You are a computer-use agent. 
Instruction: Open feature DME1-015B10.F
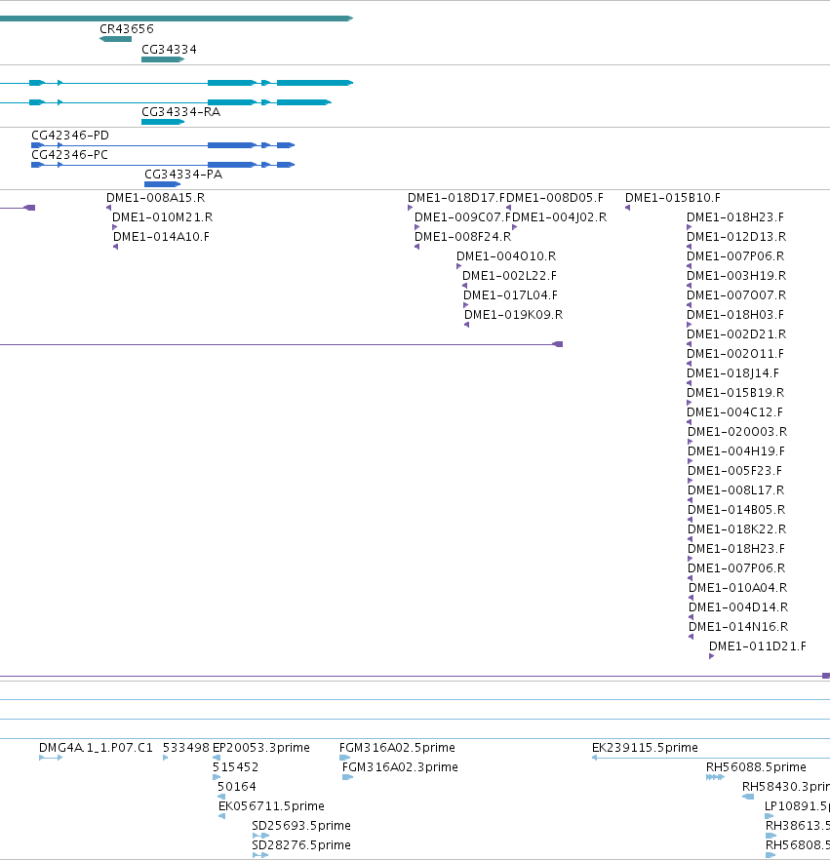(x=673, y=198)
